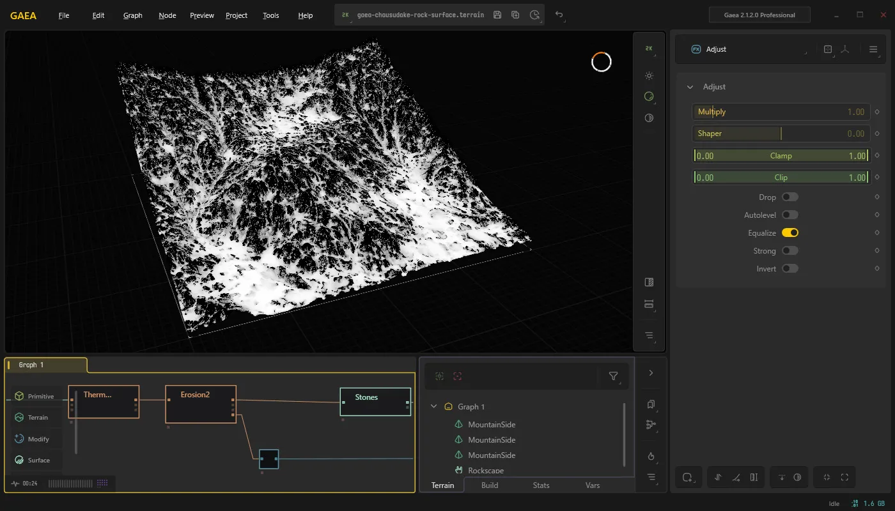Click the Multiply slider
895x511 pixels.
[781, 112]
